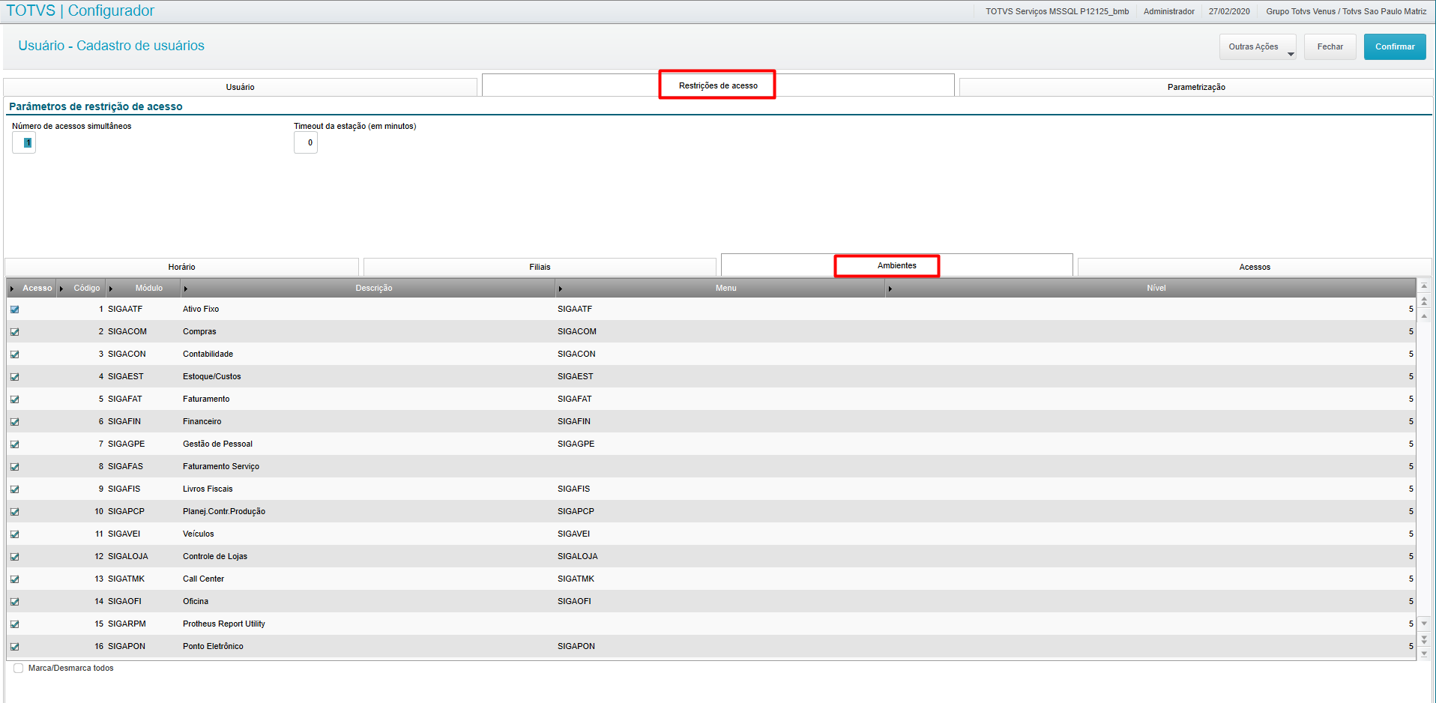The width and height of the screenshot is (1436, 703).
Task: Toggle access checkbox for SIGATMK row
Action: tap(15, 579)
